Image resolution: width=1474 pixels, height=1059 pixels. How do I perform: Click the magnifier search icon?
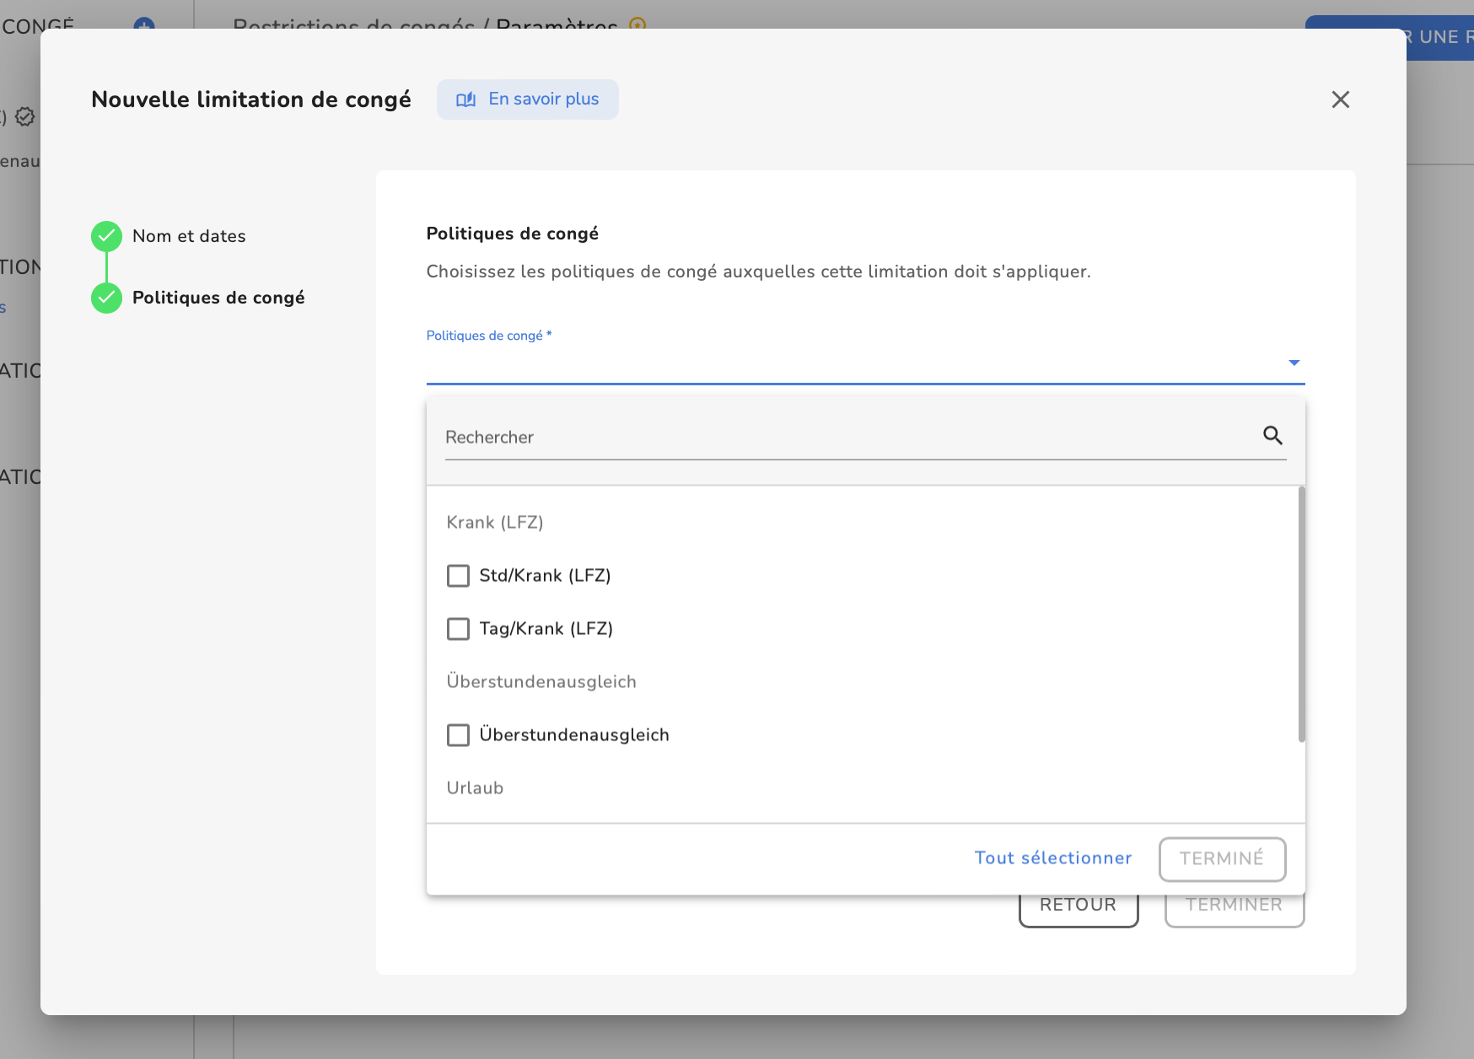pyautogui.click(x=1272, y=436)
